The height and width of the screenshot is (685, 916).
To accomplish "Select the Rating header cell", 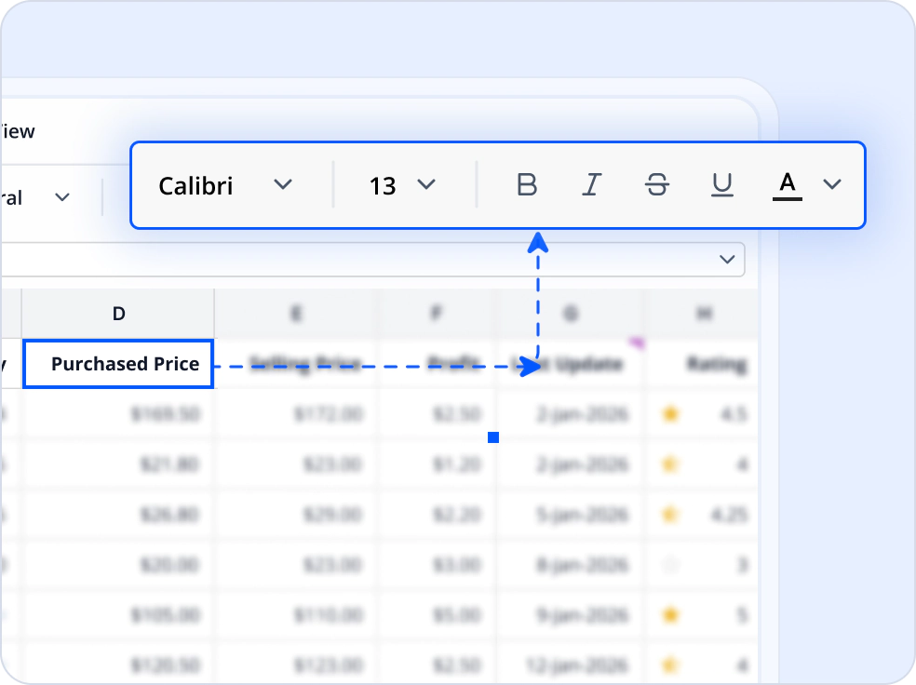I will tap(704, 364).
